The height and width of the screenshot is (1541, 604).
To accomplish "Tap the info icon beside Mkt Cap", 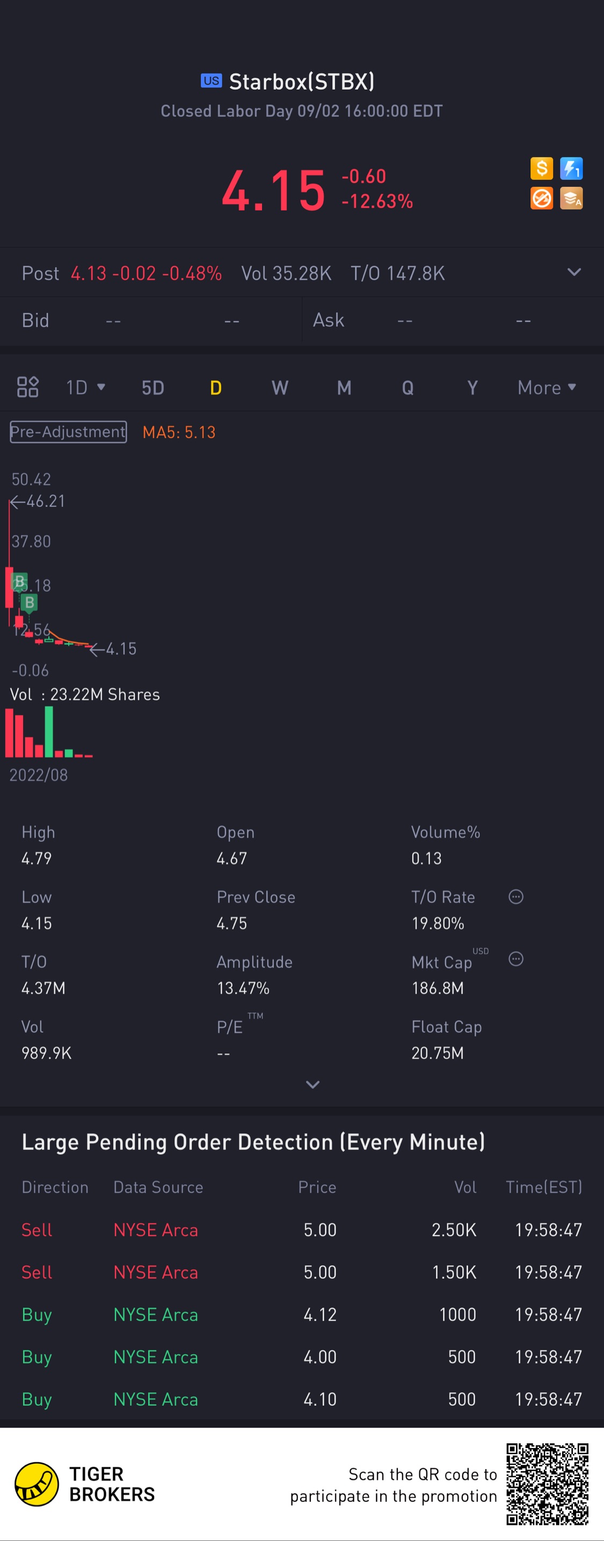I will (515, 959).
